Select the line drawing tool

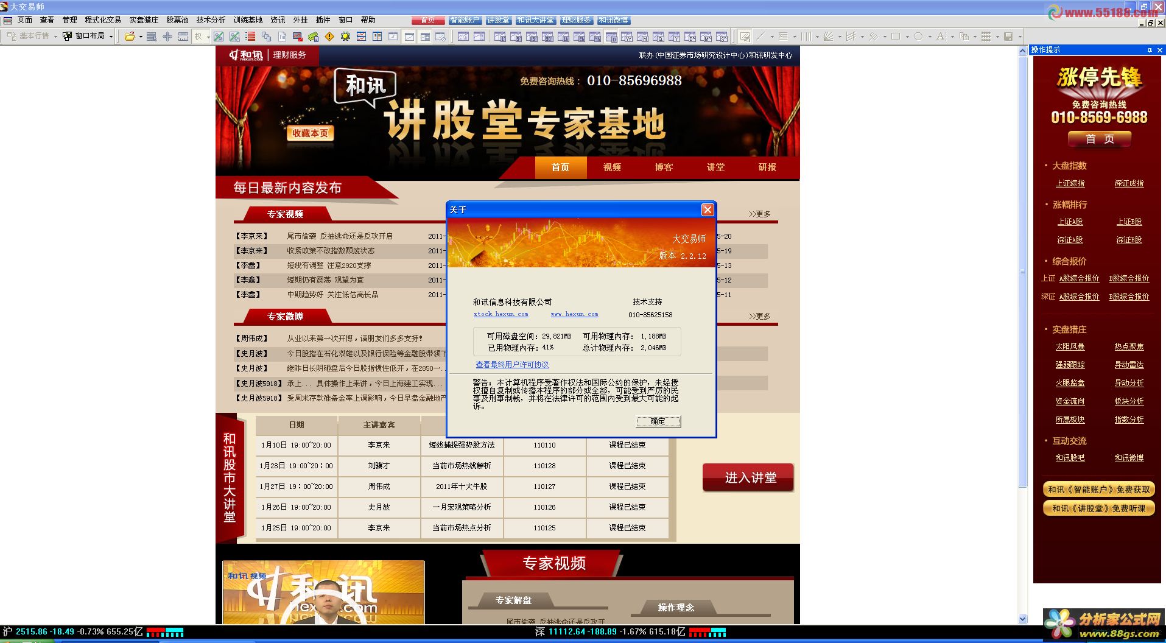pos(761,37)
